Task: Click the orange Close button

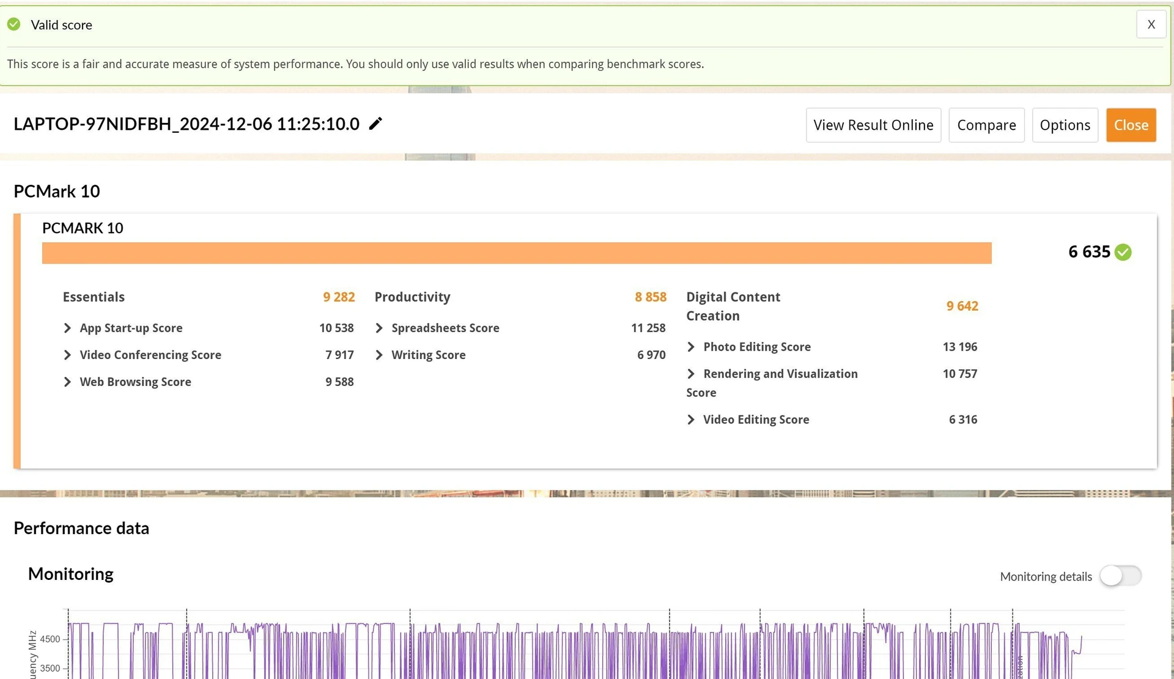Action: point(1131,125)
